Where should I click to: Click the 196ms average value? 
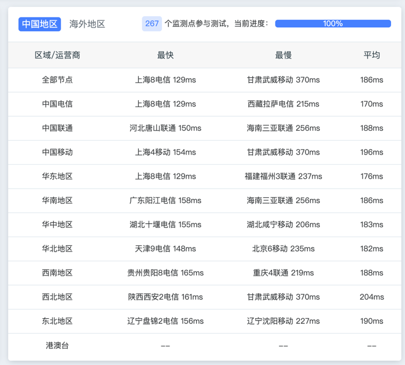coord(371,152)
